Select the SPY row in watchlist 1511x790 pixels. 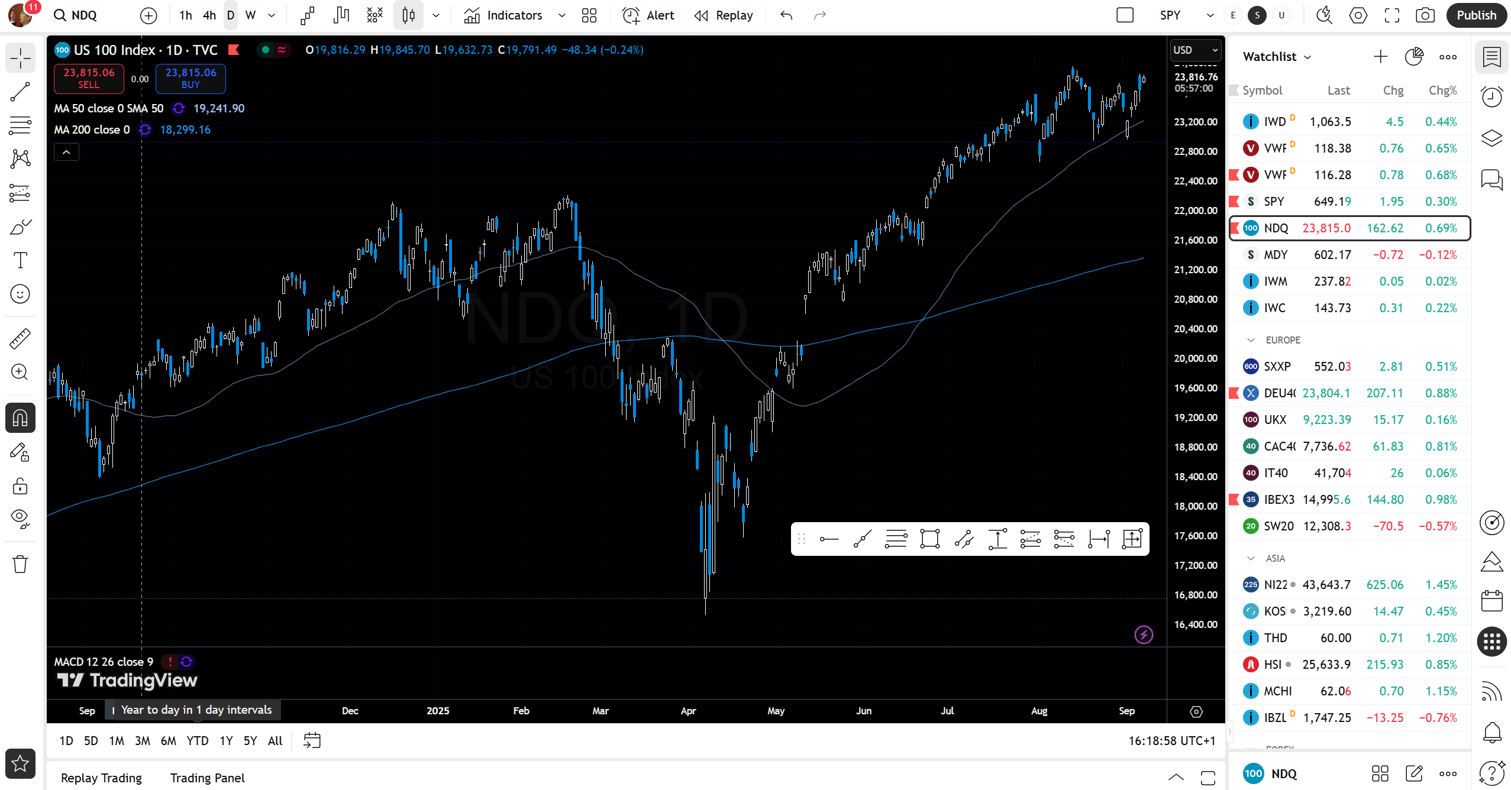(1349, 202)
